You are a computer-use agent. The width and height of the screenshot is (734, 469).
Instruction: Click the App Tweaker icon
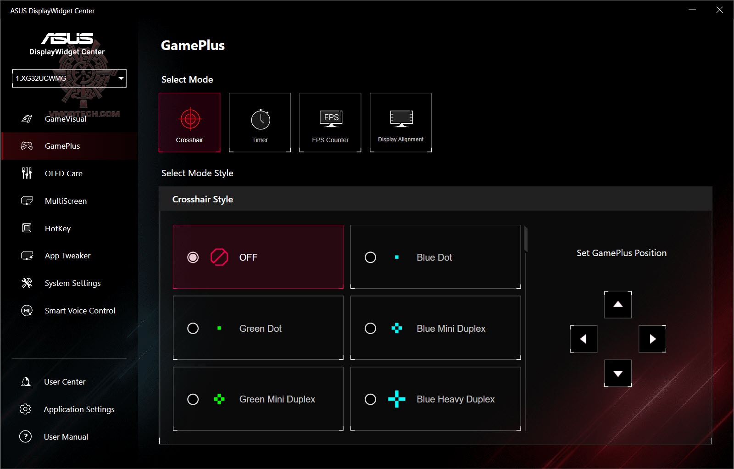point(27,256)
